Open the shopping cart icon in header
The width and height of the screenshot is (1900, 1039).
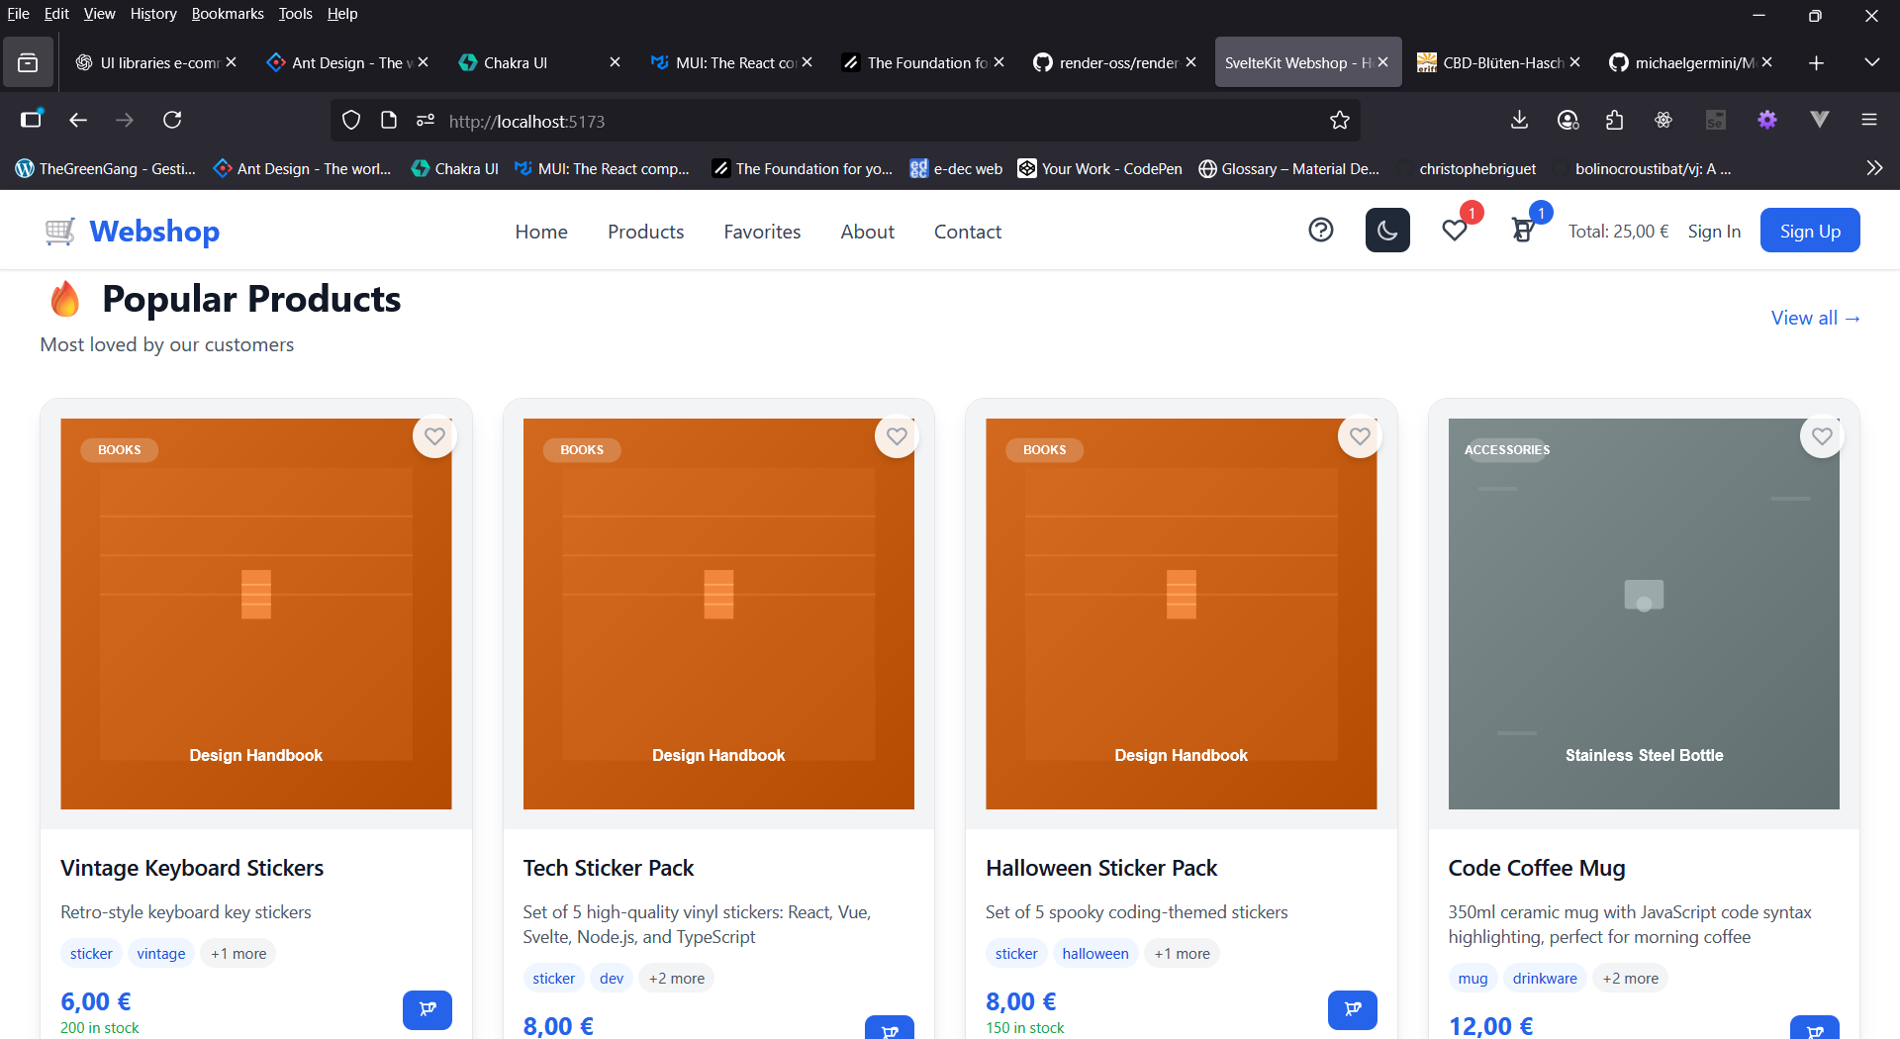pos(1523,231)
